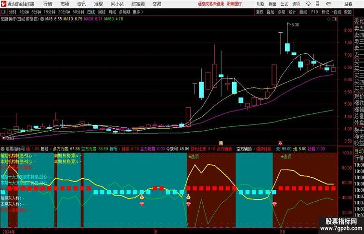Open the 行情 menu
364x234 pixels.
pyautogui.click(x=48, y=4)
